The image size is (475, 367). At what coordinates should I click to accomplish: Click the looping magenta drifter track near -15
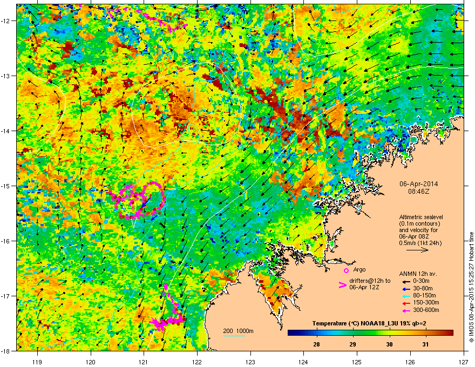pyautogui.click(x=138, y=200)
